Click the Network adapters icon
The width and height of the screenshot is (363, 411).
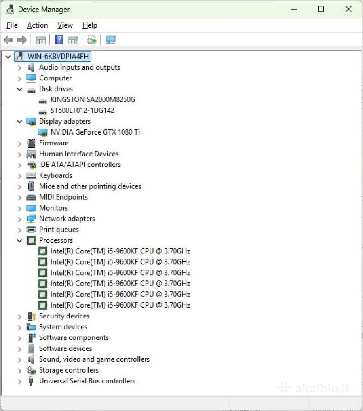pos(31,219)
